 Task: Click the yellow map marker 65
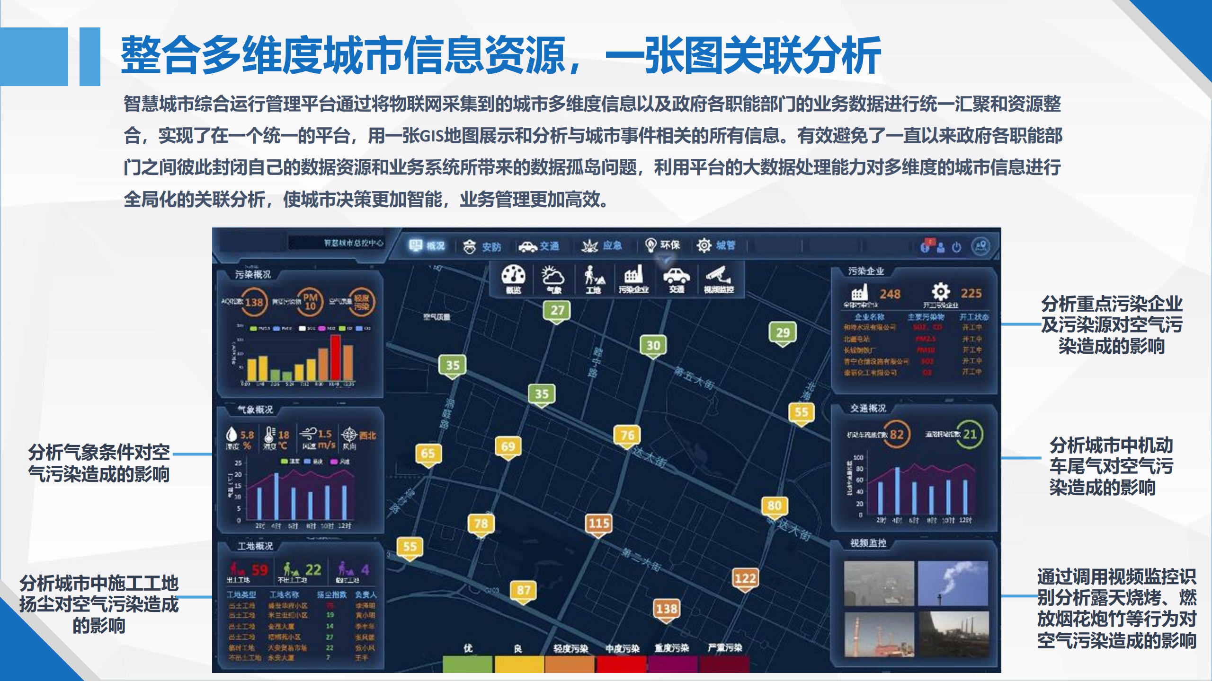pyautogui.click(x=428, y=454)
